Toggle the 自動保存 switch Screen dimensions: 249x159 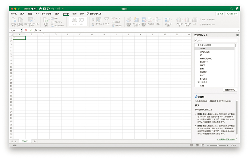pyautogui.click(x=34, y=9)
